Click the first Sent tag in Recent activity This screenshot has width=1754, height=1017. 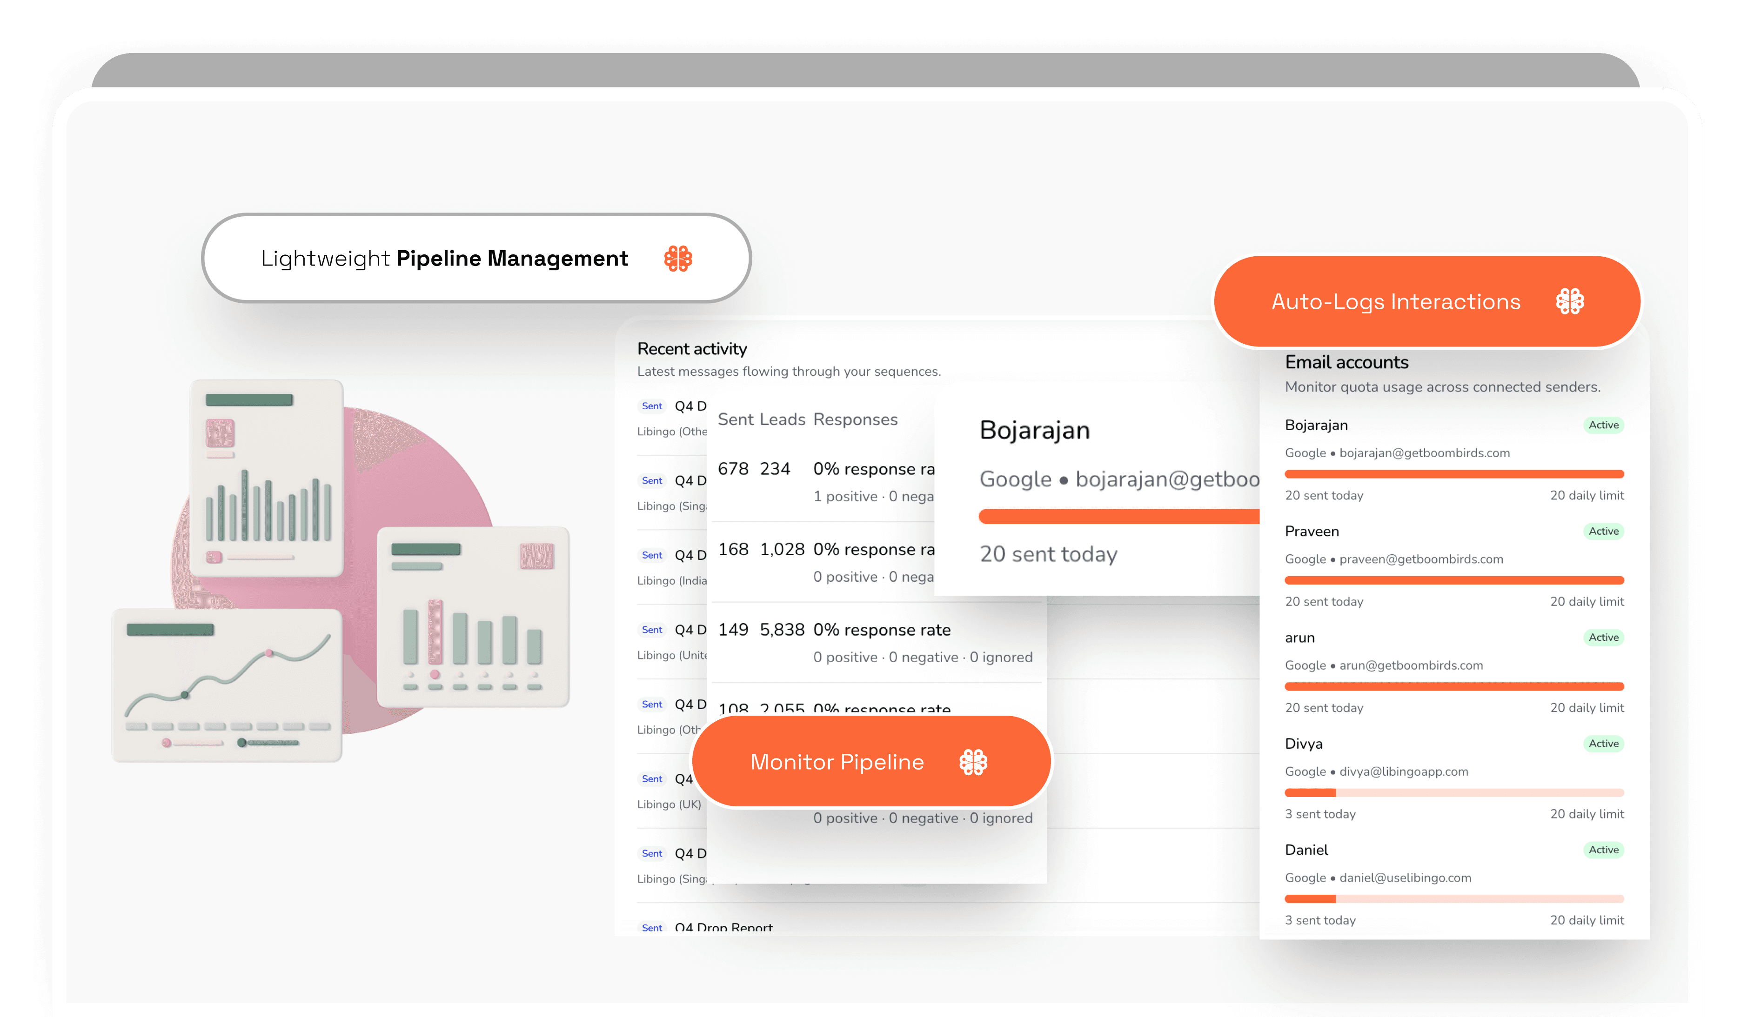pos(651,406)
